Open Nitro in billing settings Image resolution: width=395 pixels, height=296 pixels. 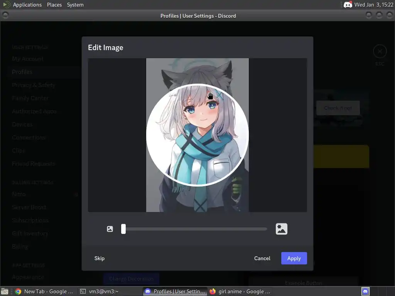(x=19, y=194)
